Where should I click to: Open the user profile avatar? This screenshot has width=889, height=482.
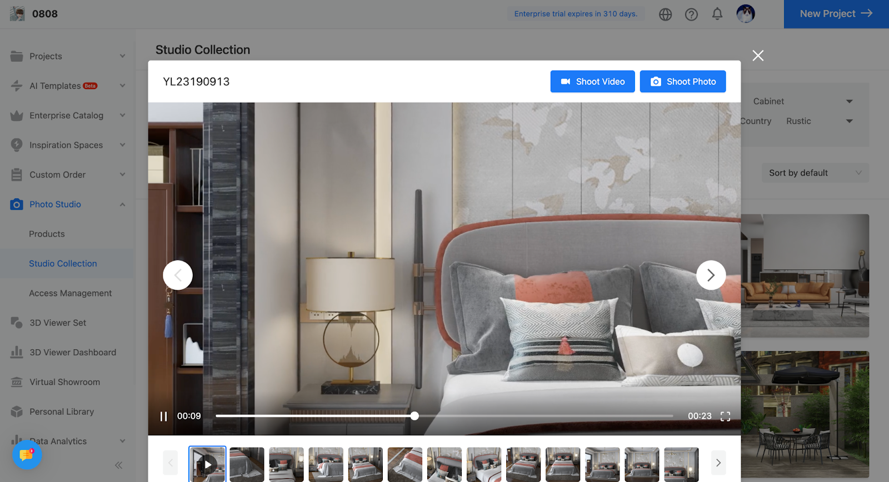pos(745,14)
